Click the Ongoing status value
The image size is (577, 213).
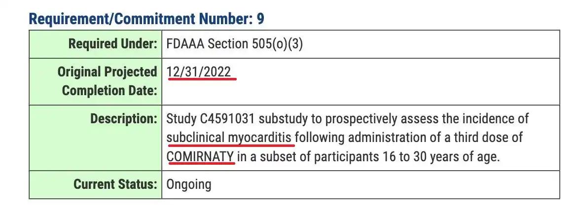pos(189,184)
